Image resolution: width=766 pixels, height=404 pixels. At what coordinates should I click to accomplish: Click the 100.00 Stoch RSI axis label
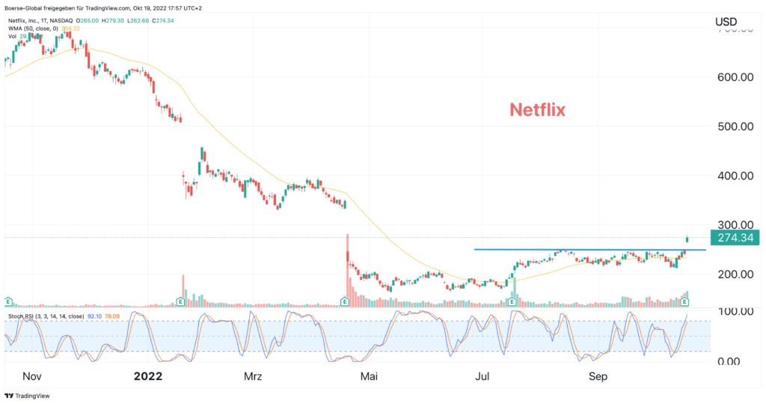click(x=735, y=311)
